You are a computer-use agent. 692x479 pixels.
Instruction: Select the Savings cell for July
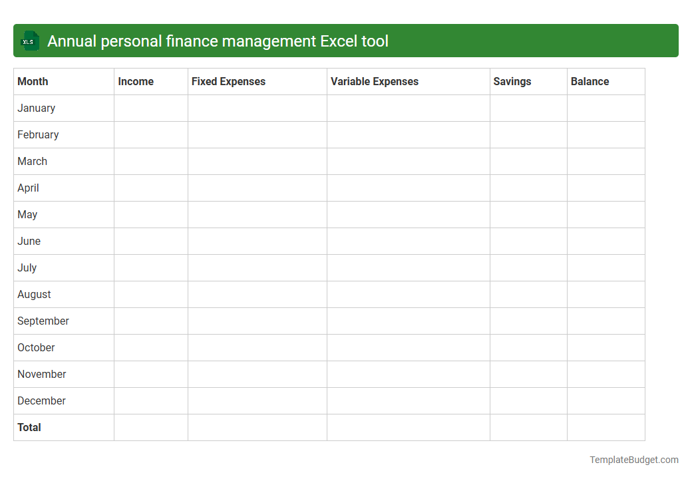[528, 267]
